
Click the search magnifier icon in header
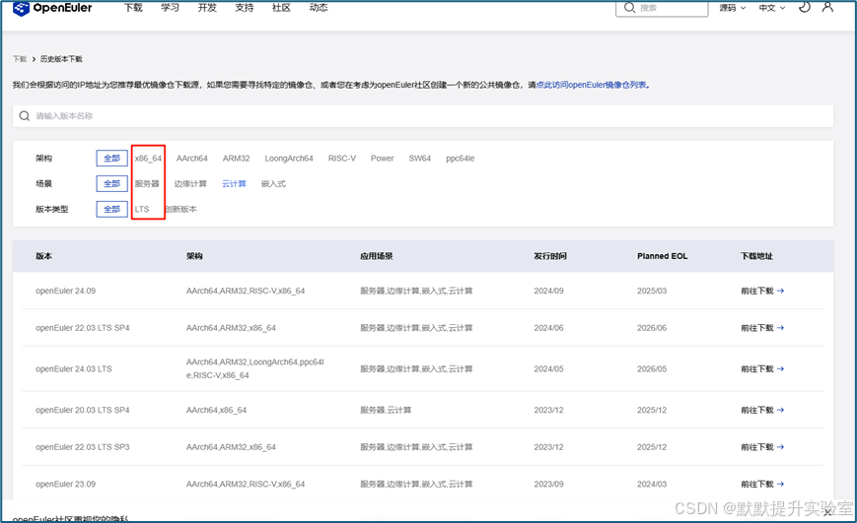click(629, 8)
